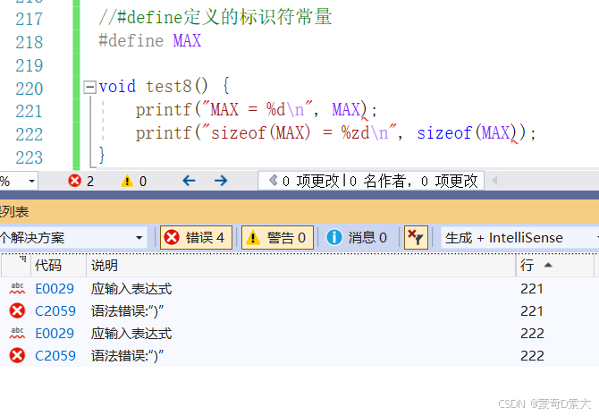Click sizeof keyword on line 222
599x416 pixels.
click(x=444, y=133)
